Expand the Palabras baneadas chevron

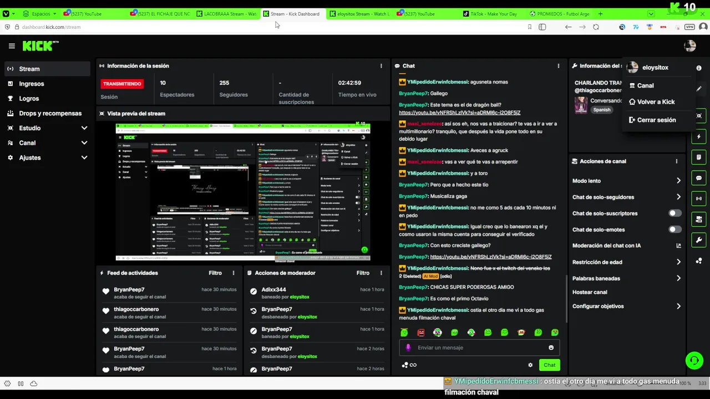pos(678,279)
